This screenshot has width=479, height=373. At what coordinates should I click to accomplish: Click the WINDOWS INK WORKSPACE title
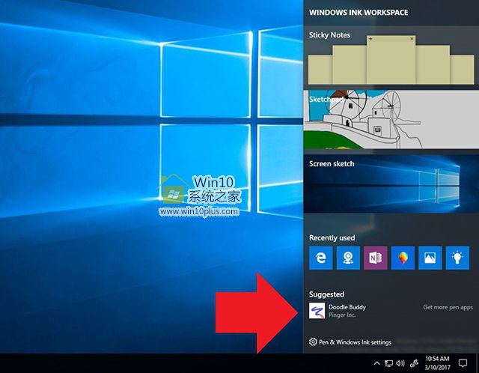359,13
